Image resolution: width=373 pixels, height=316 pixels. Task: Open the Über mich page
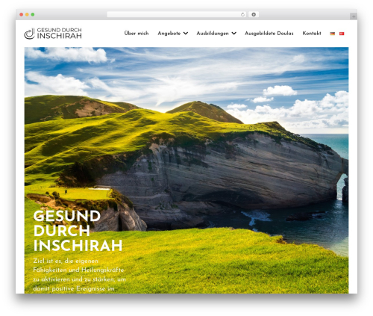click(137, 34)
